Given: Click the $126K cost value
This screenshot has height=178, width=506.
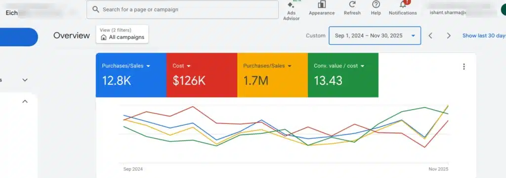Looking at the screenshot, I should tap(189, 81).
